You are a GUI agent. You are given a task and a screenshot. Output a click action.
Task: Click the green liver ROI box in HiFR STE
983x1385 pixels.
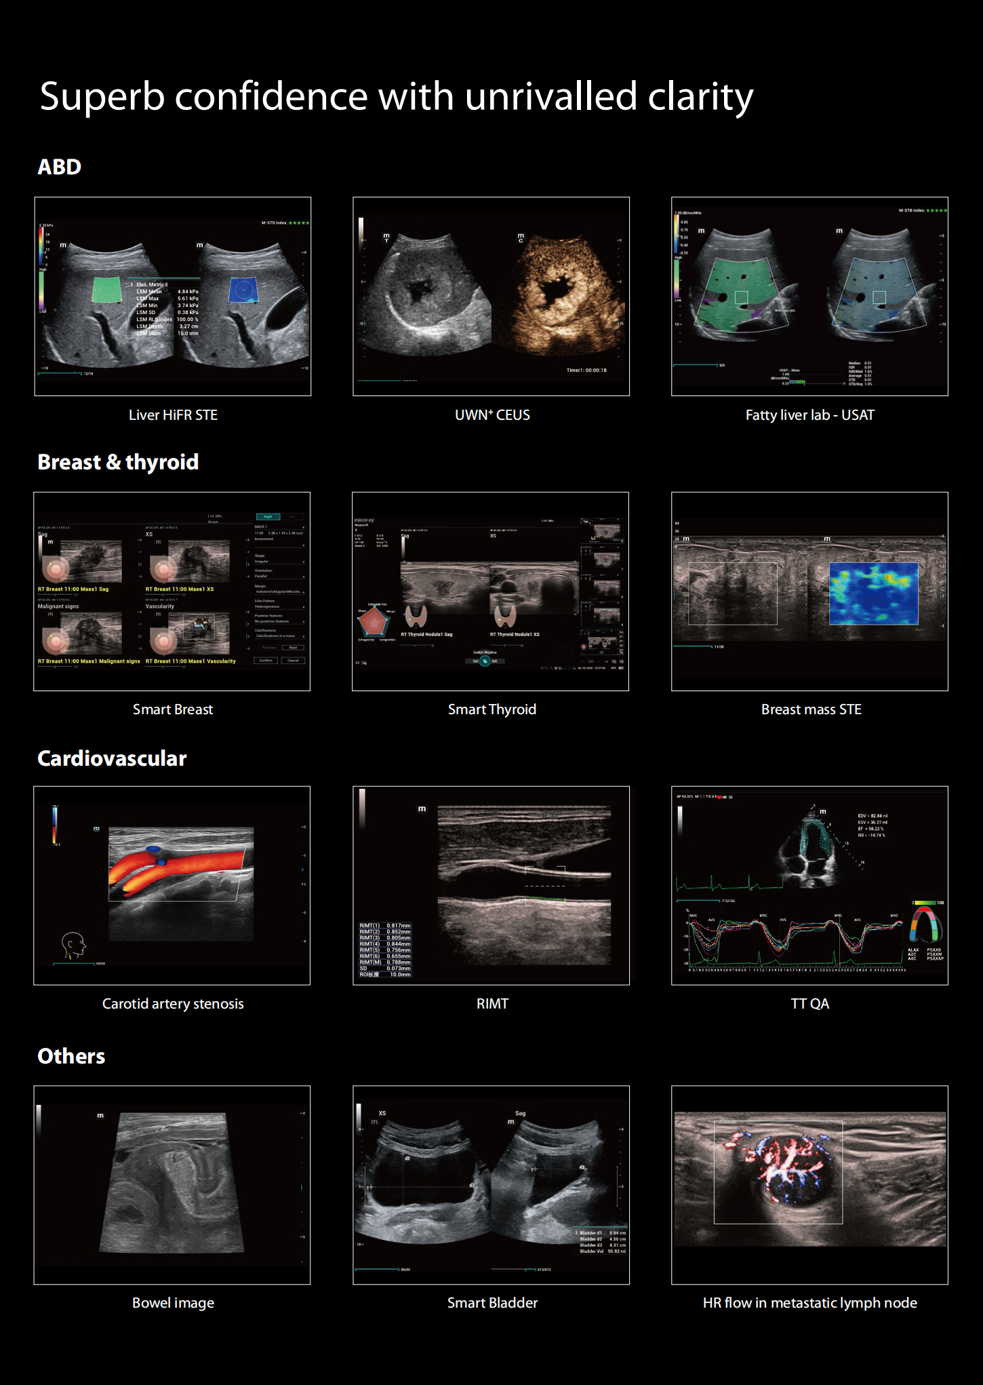click(107, 290)
